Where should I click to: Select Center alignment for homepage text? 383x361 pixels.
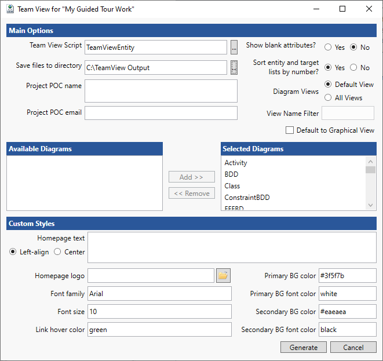tap(57, 252)
